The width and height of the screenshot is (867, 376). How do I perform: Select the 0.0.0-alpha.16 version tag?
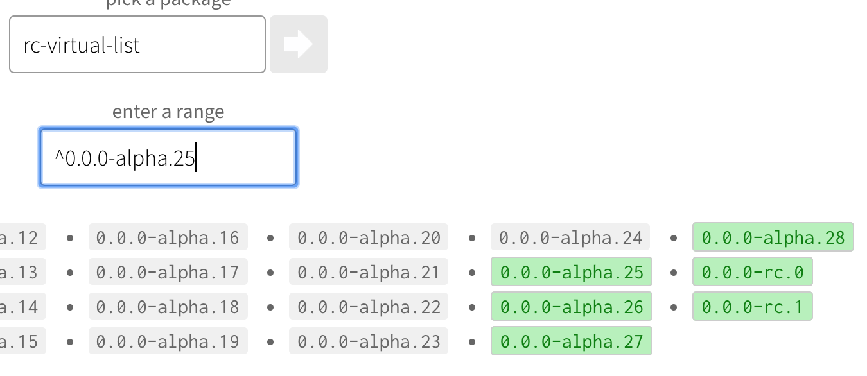coord(168,237)
